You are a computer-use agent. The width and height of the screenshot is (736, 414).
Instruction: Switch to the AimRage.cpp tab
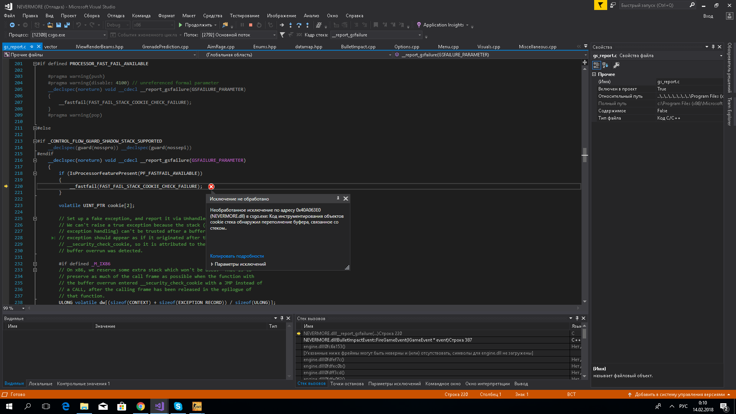220,47
